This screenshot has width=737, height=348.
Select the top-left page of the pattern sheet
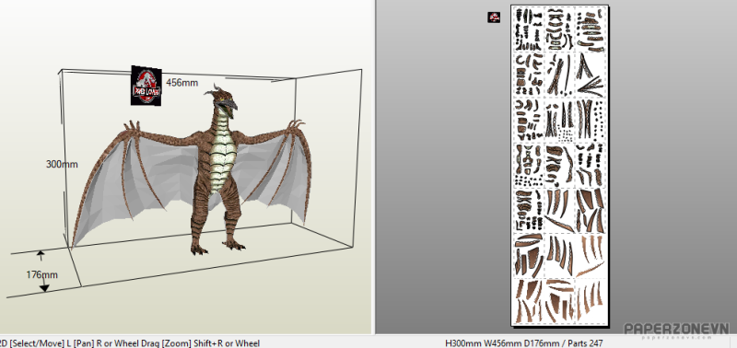tap(529, 29)
